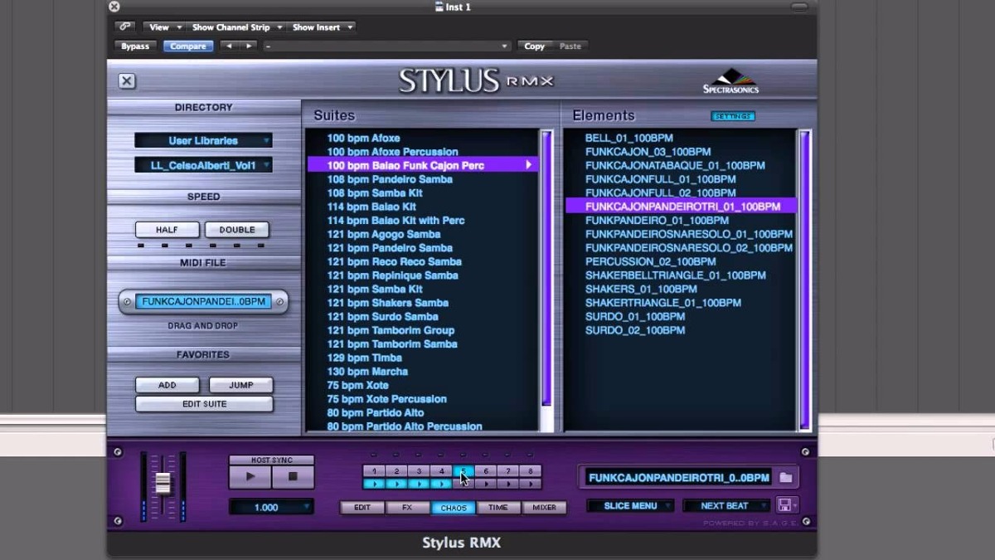This screenshot has width=995, height=560.
Task: Click the HALF speed button
Action: point(167,230)
